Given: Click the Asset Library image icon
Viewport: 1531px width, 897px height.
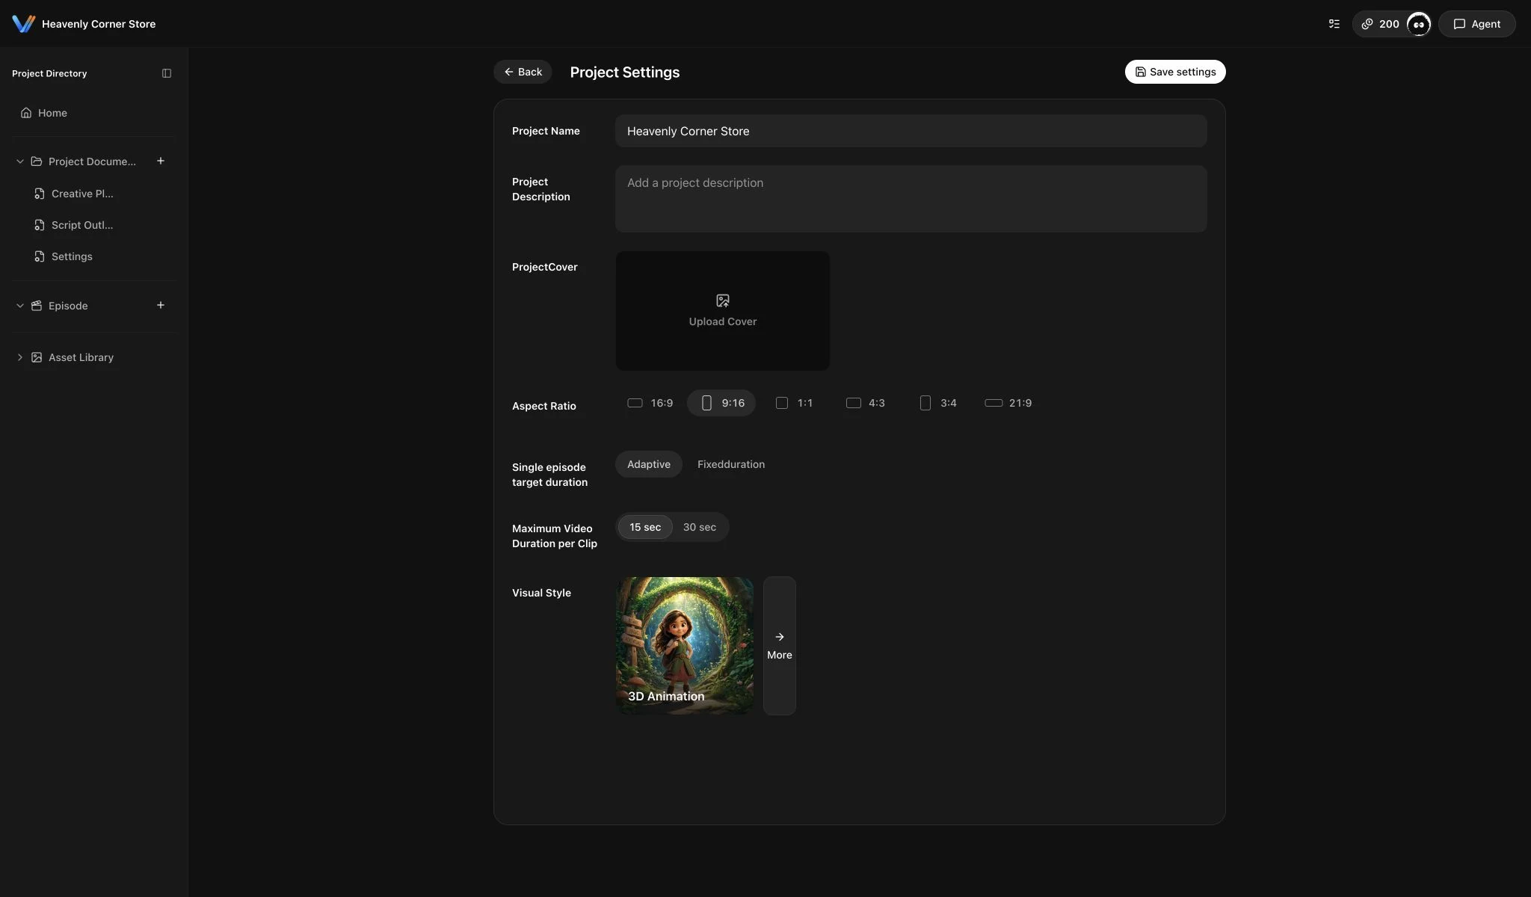Looking at the screenshot, I should tap(37, 357).
